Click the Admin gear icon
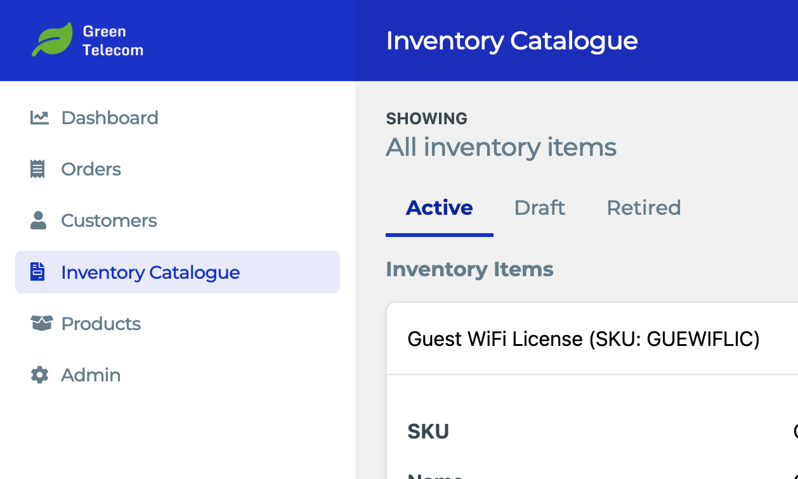The width and height of the screenshot is (798, 479). pos(39,375)
